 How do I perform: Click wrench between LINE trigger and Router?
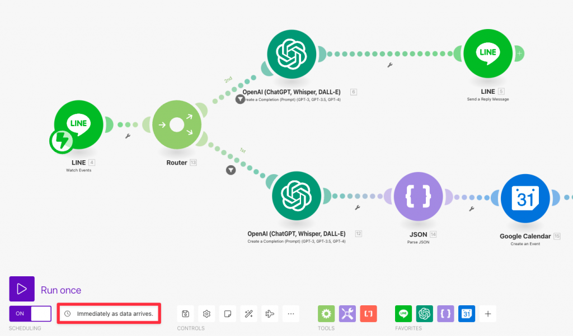(128, 136)
